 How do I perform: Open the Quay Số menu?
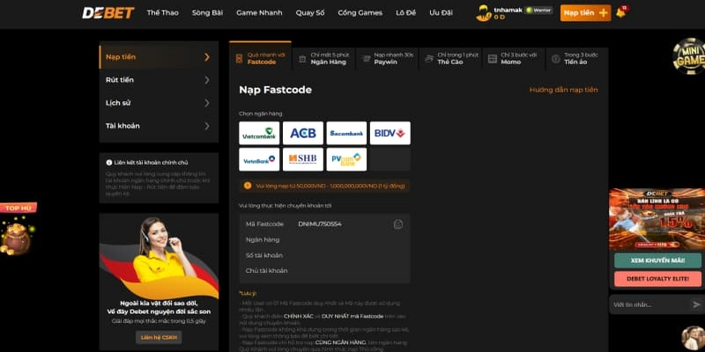(x=310, y=12)
